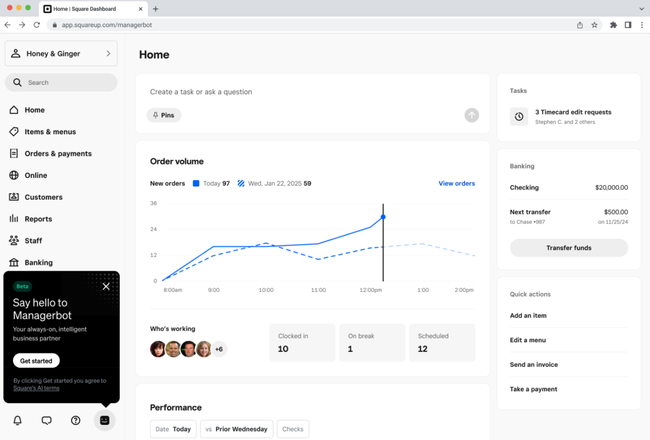Click the Square logo favicon on the tab
This screenshot has height=440, width=650.
(x=47, y=9)
